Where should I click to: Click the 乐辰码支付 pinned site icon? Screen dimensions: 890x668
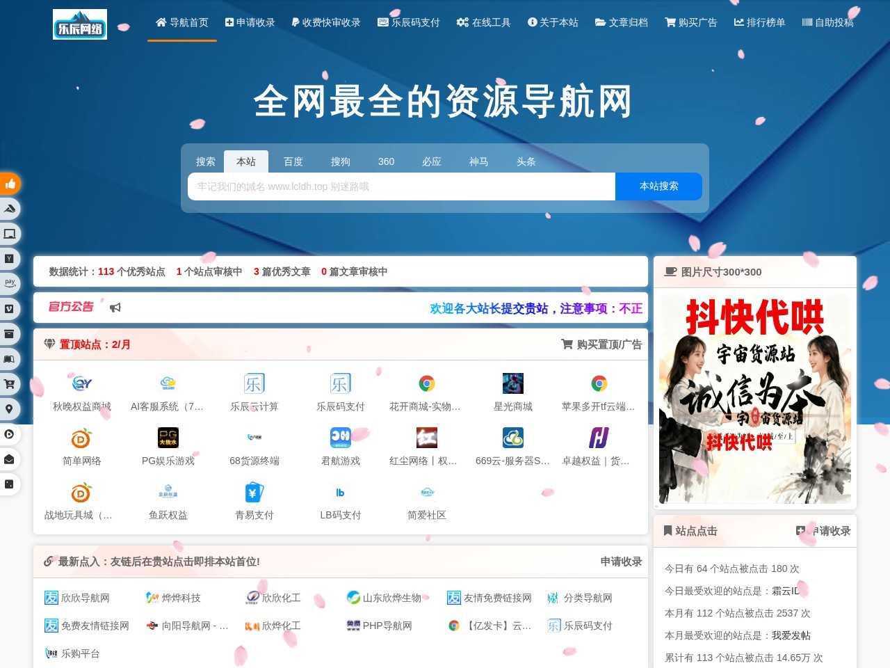340,383
